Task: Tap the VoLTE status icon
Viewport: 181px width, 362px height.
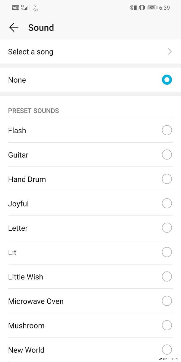Action: click(15, 8)
